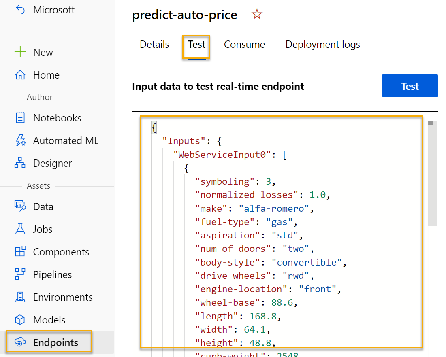Switch to the Details tab

pos(154,45)
